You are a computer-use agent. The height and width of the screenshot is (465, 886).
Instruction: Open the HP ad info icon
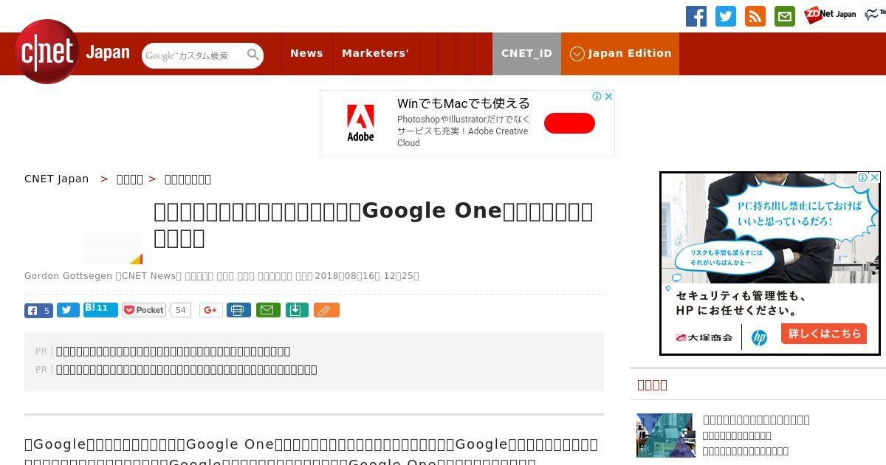pyautogui.click(x=862, y=178)
